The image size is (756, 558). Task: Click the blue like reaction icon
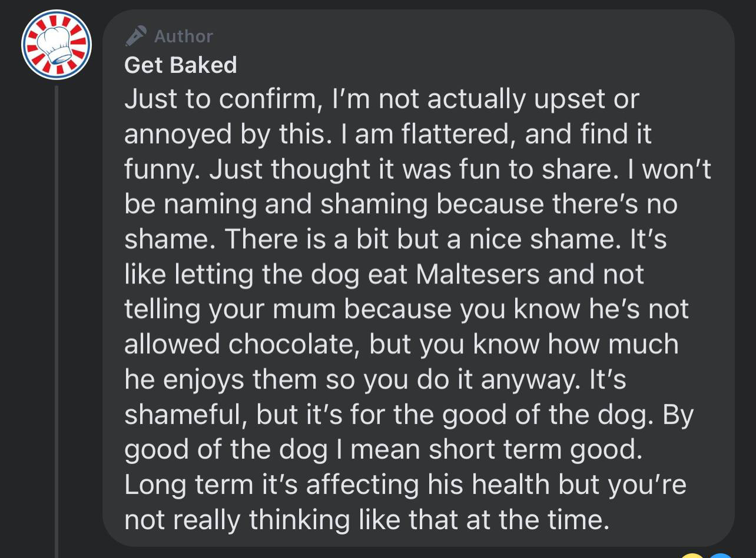click(720, 554)
